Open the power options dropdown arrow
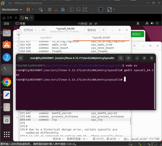This screenshot has height=146, width=162. [x=33, y=9]
